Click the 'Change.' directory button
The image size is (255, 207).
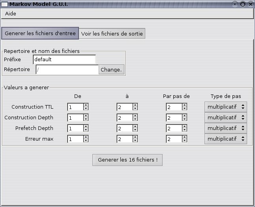(x=111, y=70)
